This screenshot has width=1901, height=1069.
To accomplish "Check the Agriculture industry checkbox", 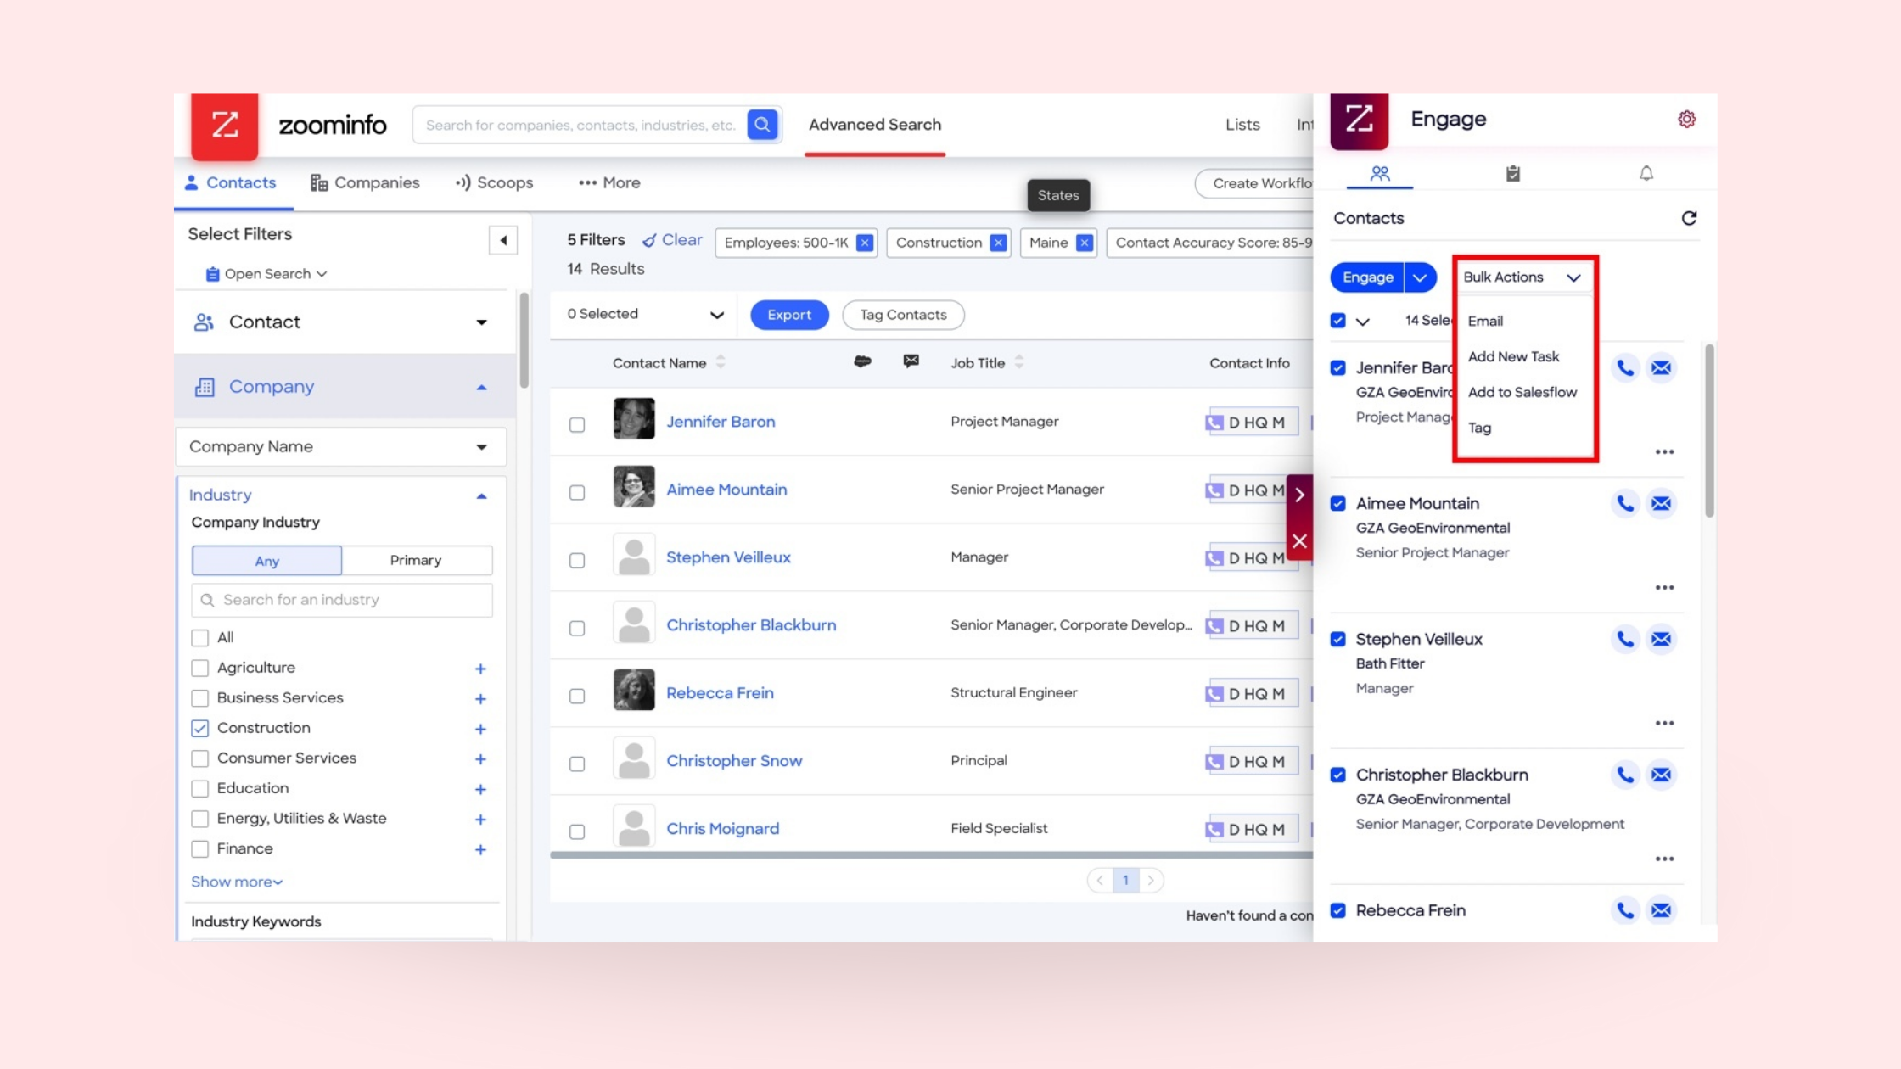I will click(199, 669).
